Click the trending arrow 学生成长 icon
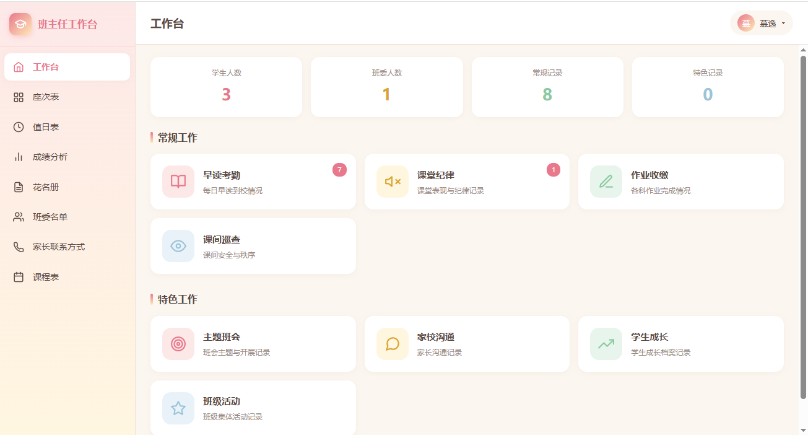 [x=606, y=344]
